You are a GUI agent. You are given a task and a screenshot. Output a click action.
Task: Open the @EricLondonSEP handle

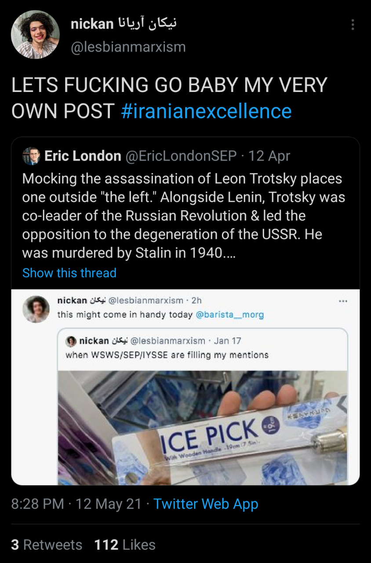(181, 156)
